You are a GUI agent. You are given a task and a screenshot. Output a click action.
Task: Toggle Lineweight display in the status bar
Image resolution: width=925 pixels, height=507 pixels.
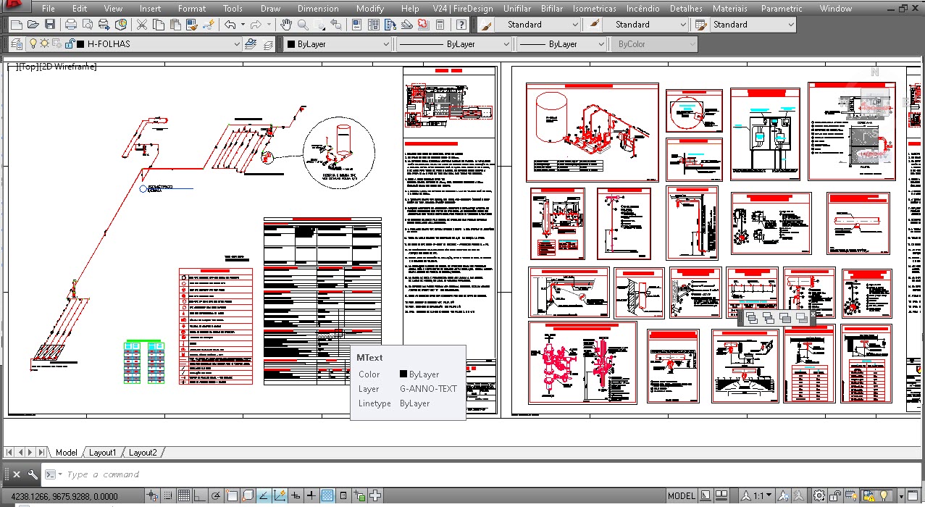coord(311,496)
